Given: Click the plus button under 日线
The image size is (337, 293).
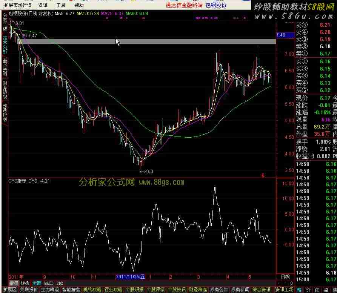Looking at the screenshot, I should [279, 283].
